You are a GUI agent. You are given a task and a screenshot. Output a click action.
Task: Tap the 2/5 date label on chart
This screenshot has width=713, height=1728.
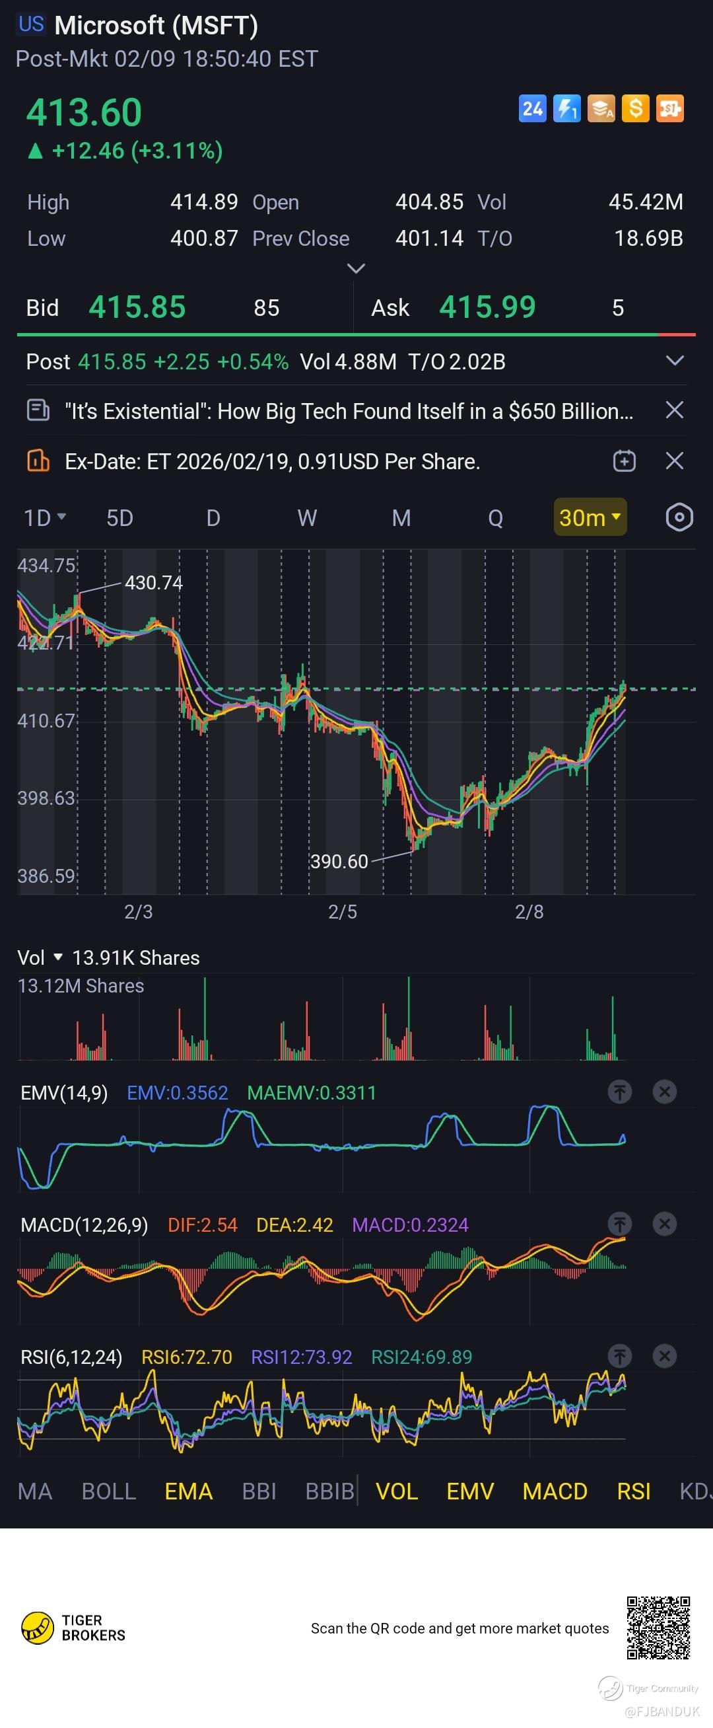tap(343, 912)
